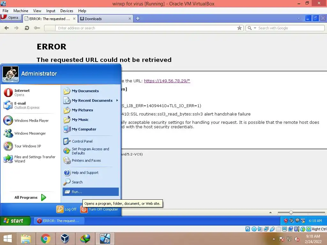Click VirtualBox USB indicator
This screenshot has width=327, height=245.
(272, 229)
